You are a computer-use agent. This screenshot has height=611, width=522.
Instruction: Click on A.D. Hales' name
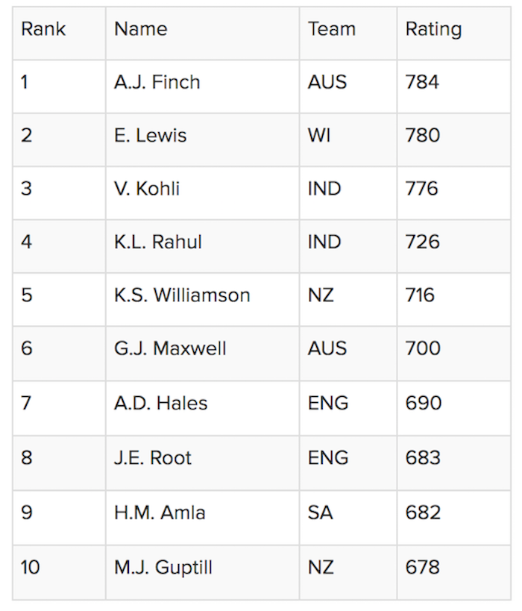[160, 404]
